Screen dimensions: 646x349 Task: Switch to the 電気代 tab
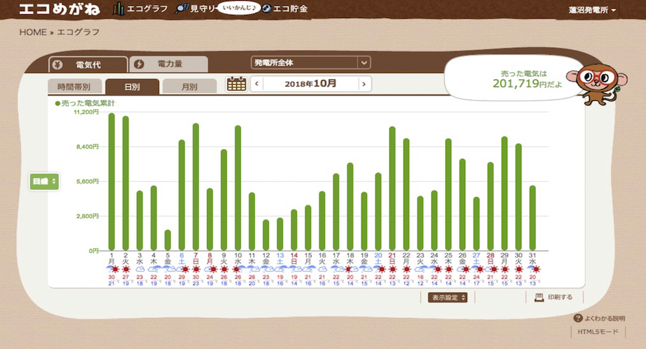(88, 65)
